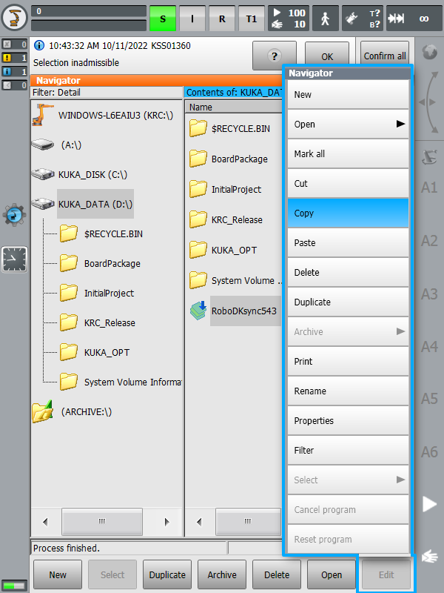
Task: Choose Paste from menu
Action: pyautogui.click(x=348, y=243)
